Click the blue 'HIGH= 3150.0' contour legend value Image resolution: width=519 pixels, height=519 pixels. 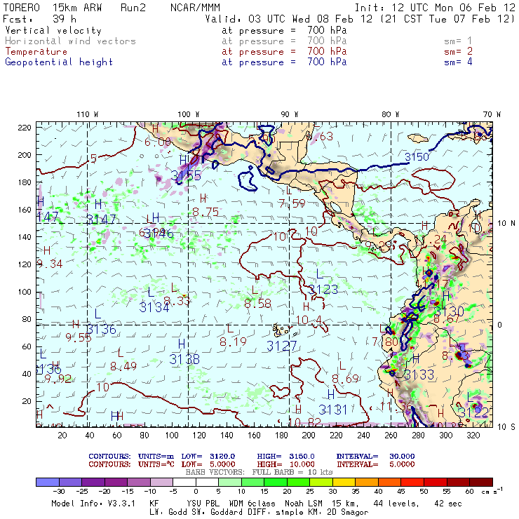[285, 457]
